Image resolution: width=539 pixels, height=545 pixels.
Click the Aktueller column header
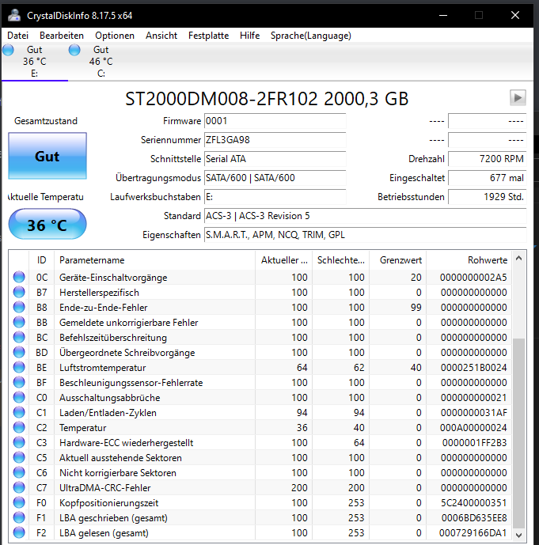point(284,260)
